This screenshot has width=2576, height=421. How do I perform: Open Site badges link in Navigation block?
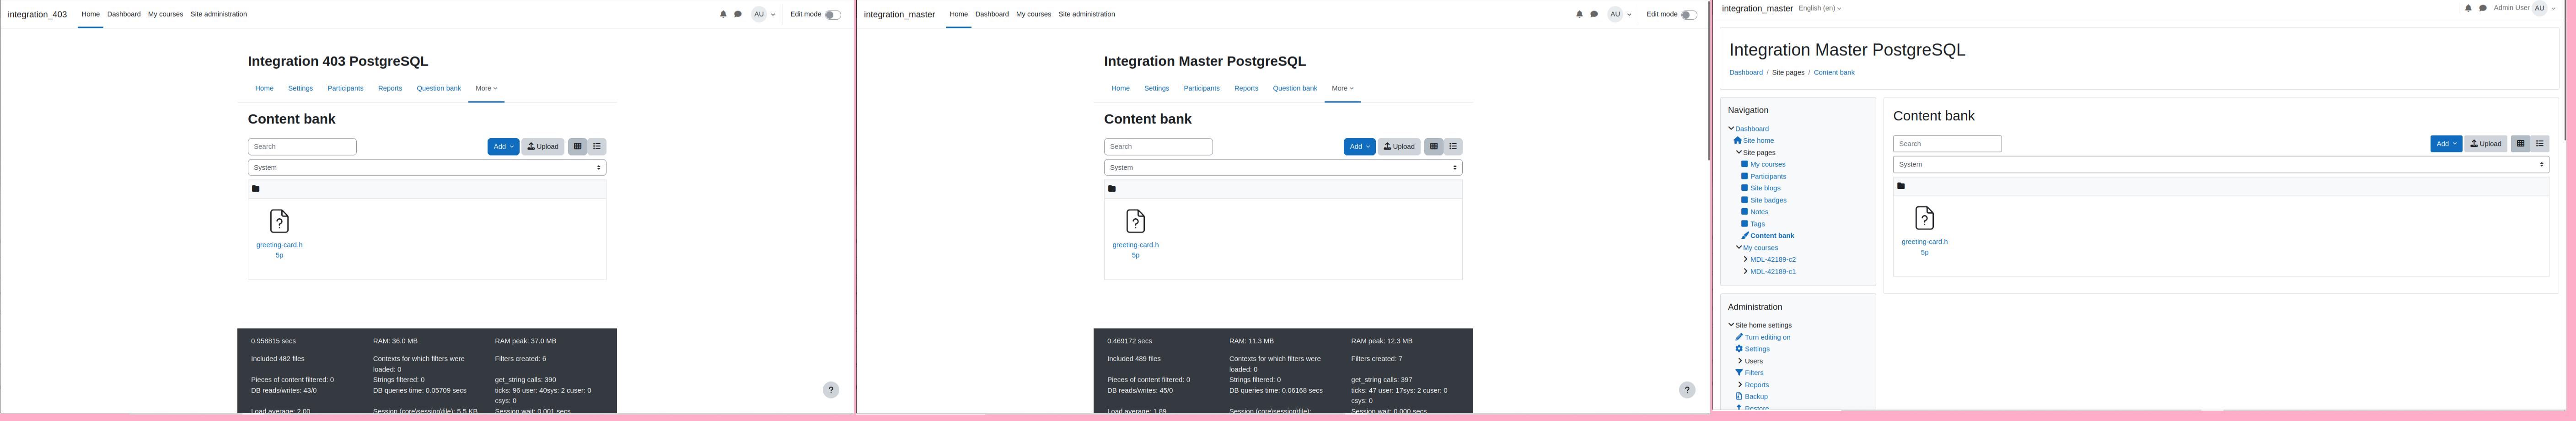click(x=1768, y=200)
